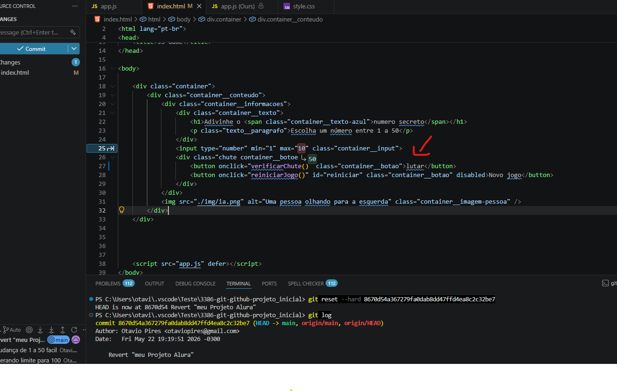Open Source Control more actions menu
The image size is (617, 391).
click(x=75, y=6)
